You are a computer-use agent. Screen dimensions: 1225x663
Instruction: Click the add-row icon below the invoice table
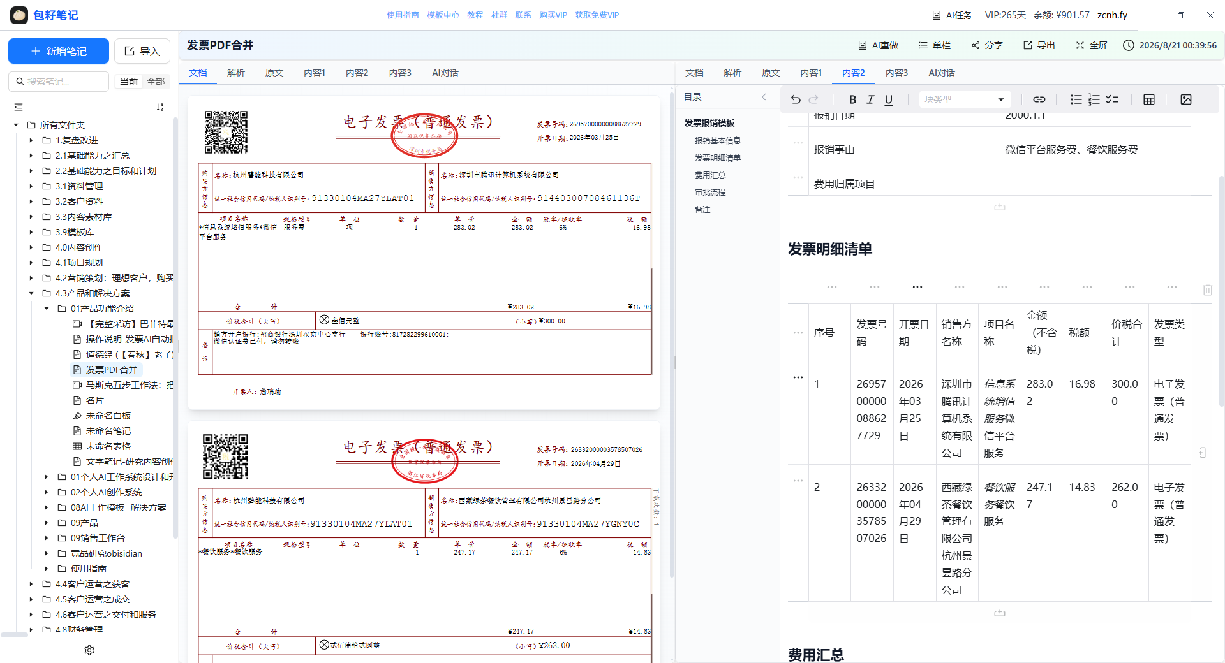click(x=1000, y=613)
